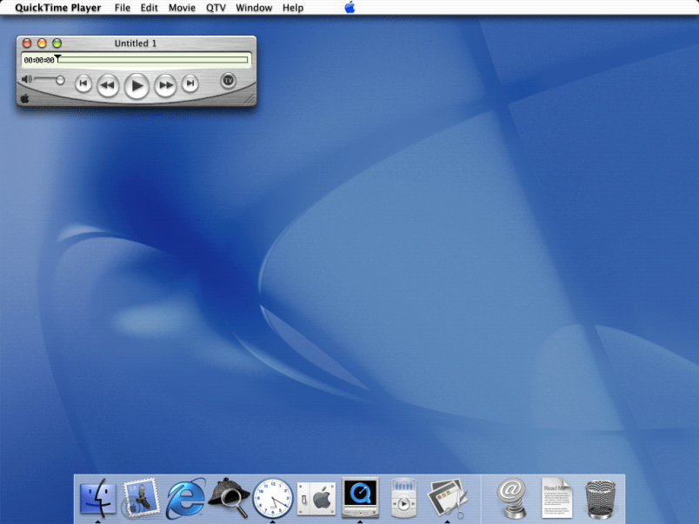This screenshot has height=524, width=699.
Task: Click the playhead marker on timeline
Action: coord(57,58)
